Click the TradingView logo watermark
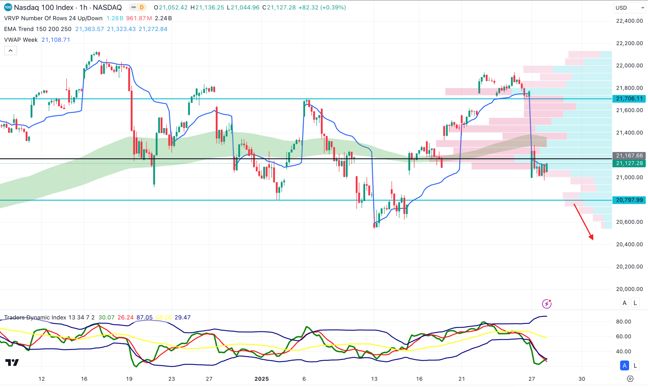Image resolution: width=648 pixels, height=387 pixels. [12, 362]
